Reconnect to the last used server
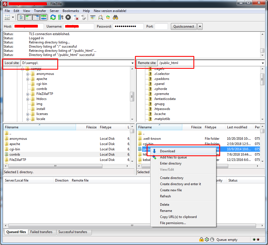The height and width of the screenshot is (245, 268). (x=83, y=18)
